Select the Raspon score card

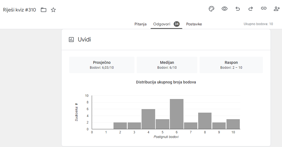(231, 65)
